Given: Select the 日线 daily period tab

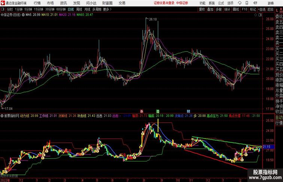Looking at the screenshot, I should click(71, 9).
